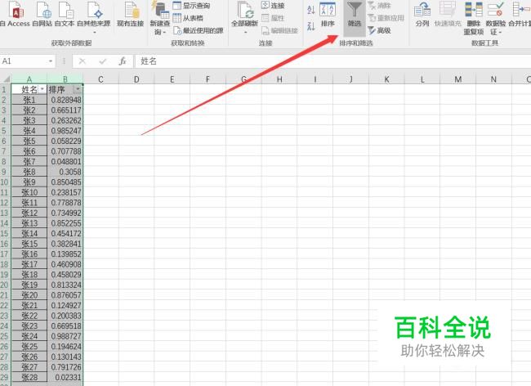
Task: Click cell containing 张10
Action: tap(29, 192)
